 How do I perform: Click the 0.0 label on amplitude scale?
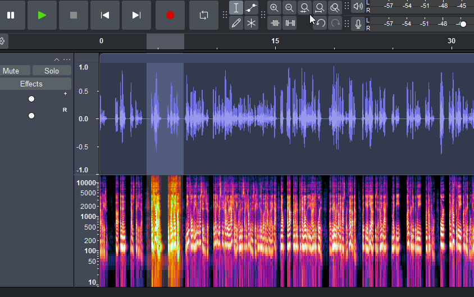tap(84, 119)
